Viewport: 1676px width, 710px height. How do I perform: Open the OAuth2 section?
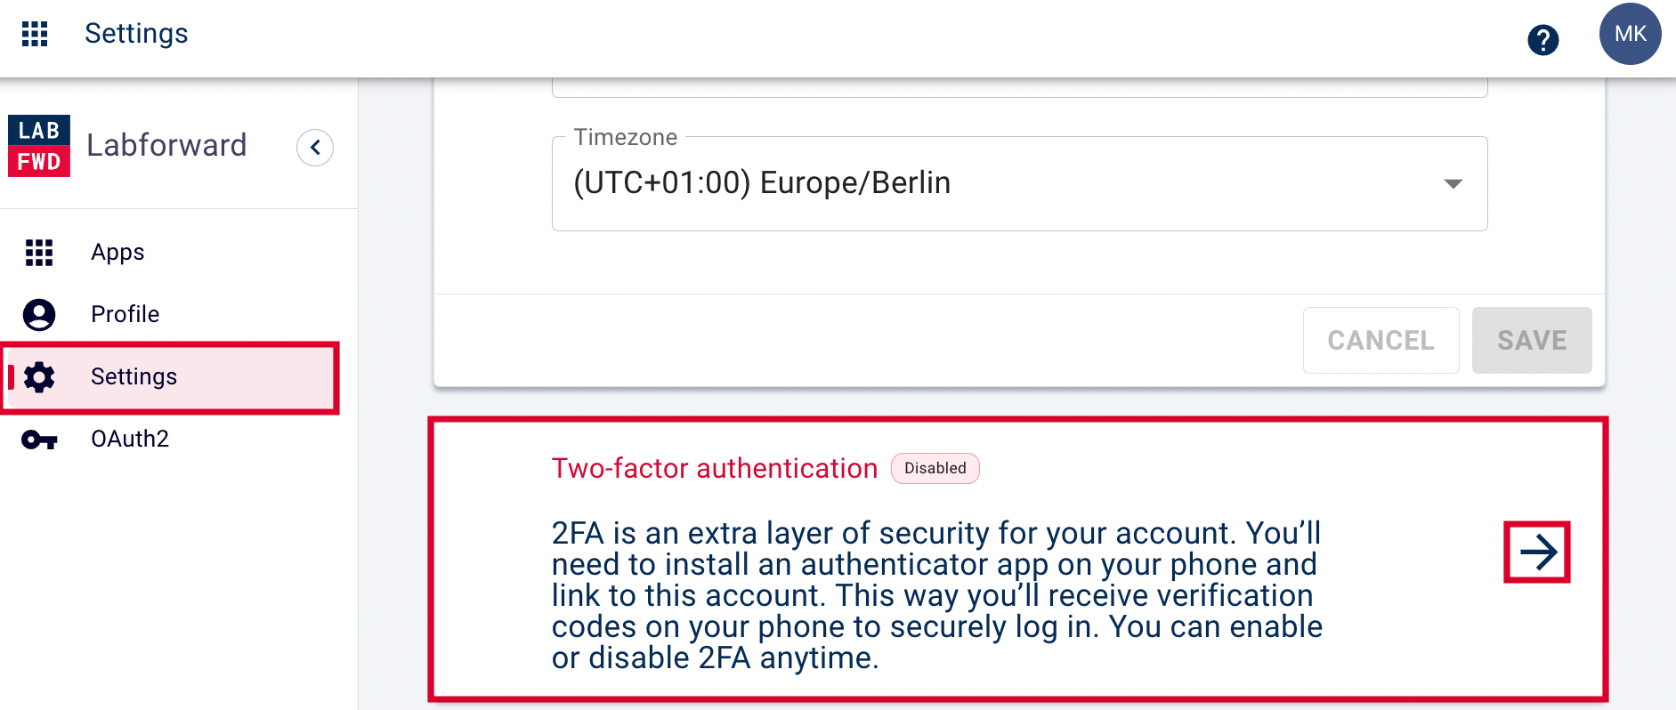click(x=170, y=440)
